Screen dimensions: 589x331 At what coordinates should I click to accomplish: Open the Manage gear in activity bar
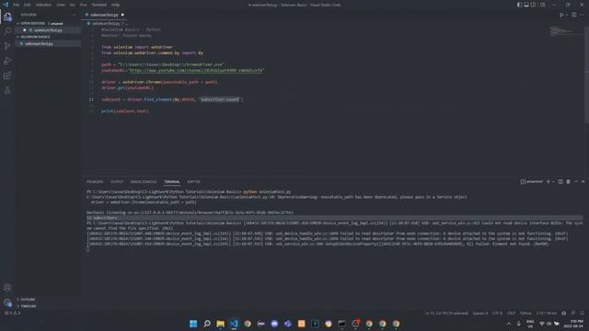pos(7,302)
